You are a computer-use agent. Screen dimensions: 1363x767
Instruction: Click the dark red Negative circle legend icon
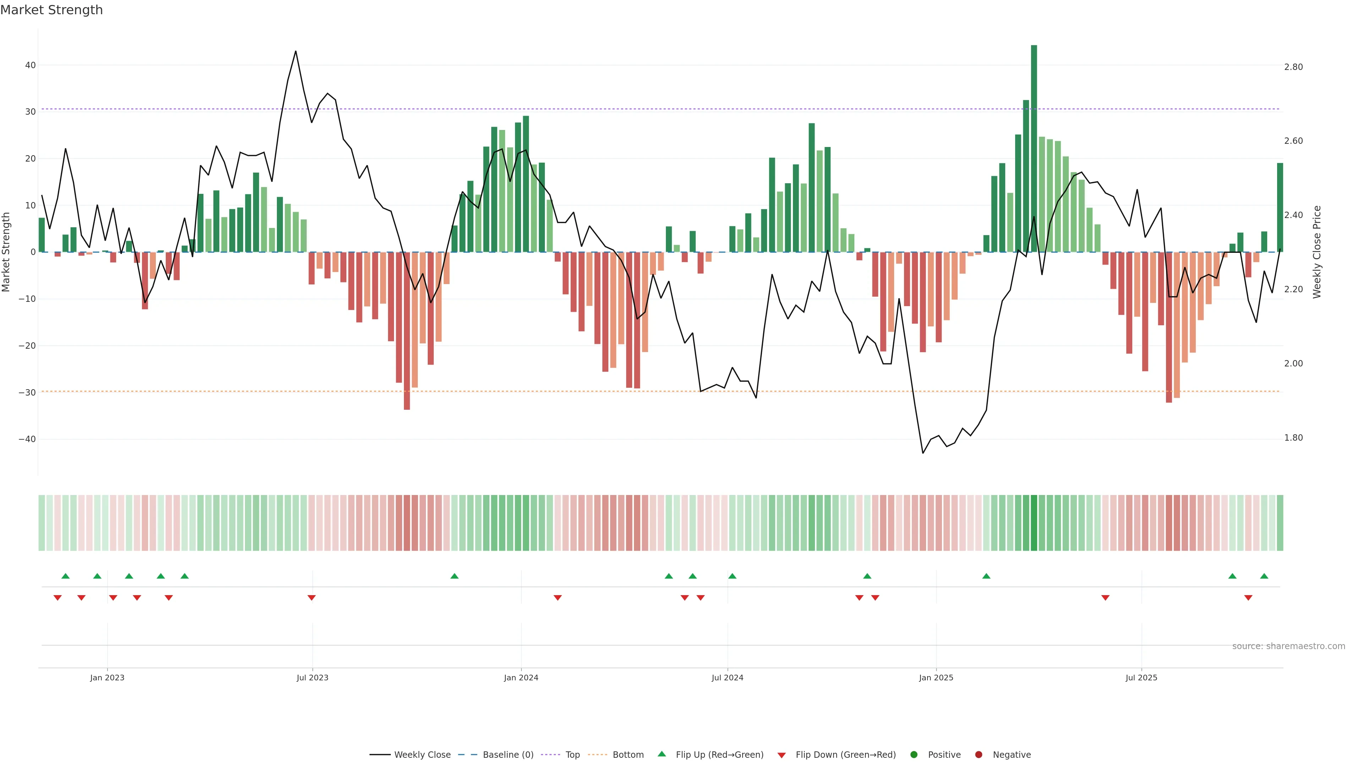978,755
